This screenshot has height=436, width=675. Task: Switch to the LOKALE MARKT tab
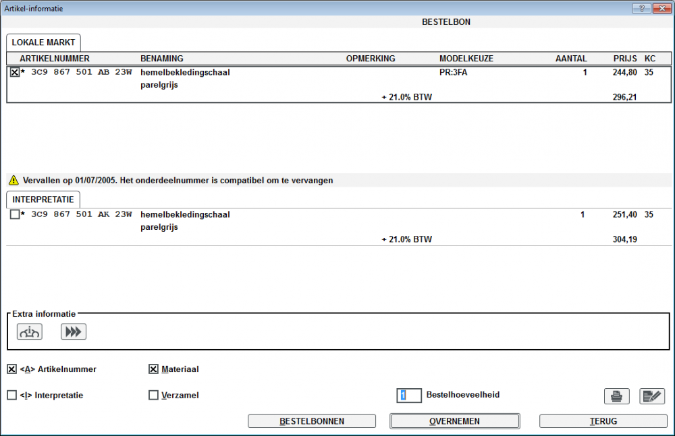(44, 42)
